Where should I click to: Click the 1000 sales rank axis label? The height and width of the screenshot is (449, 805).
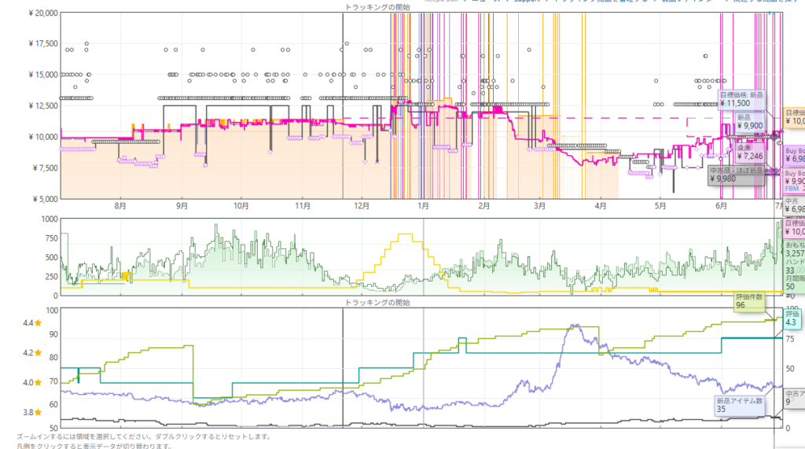(50, 219)
